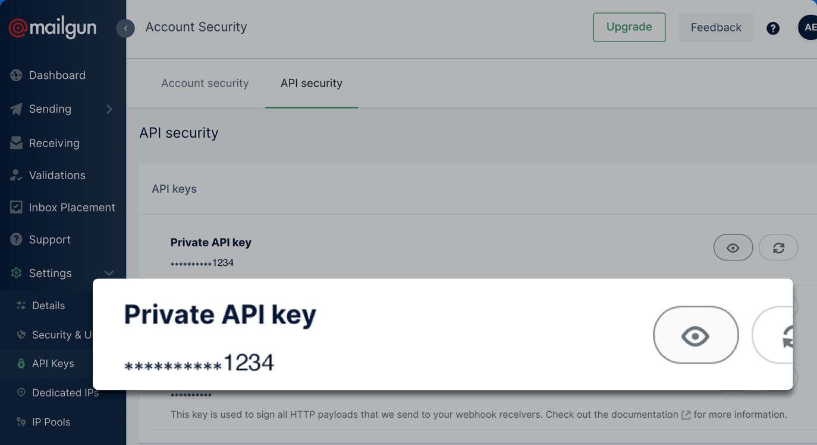Switch to Account security tab
Viewport: 817px width, 445px height.
click(x=205, y=83)
